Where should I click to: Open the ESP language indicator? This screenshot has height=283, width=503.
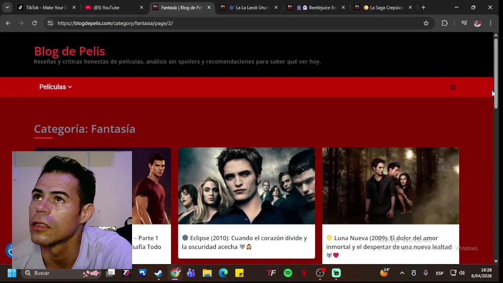point(440,273)
